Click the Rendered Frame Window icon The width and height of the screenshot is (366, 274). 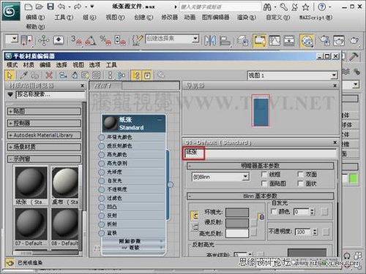click(x=339, y=40)
